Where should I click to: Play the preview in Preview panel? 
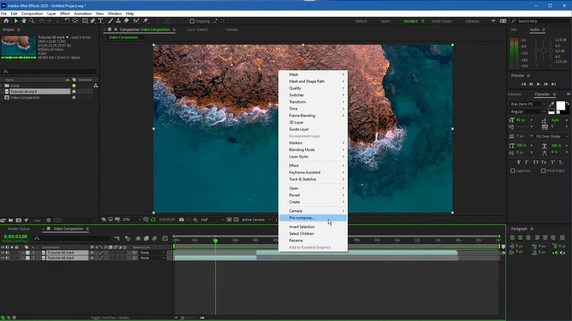538,84
